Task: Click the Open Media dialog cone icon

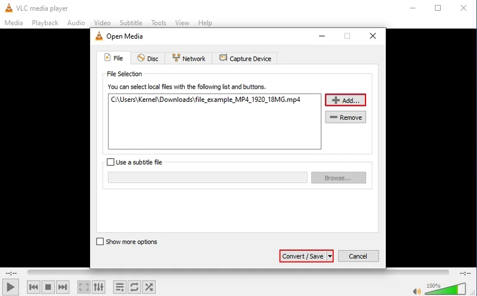Action: [x=99, y=36]
